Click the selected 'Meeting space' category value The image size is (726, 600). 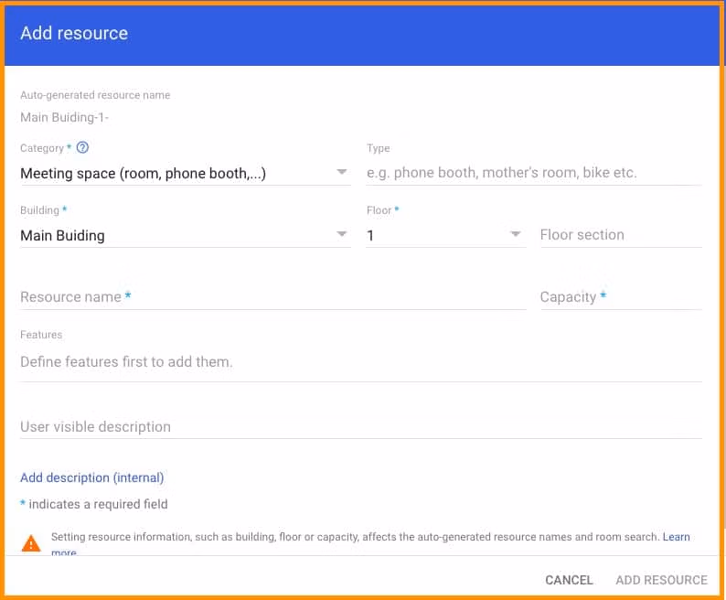(143, 173)
